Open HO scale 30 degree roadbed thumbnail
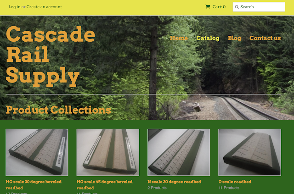The height and width of the screenshot is (194, 294). [37, 152]
